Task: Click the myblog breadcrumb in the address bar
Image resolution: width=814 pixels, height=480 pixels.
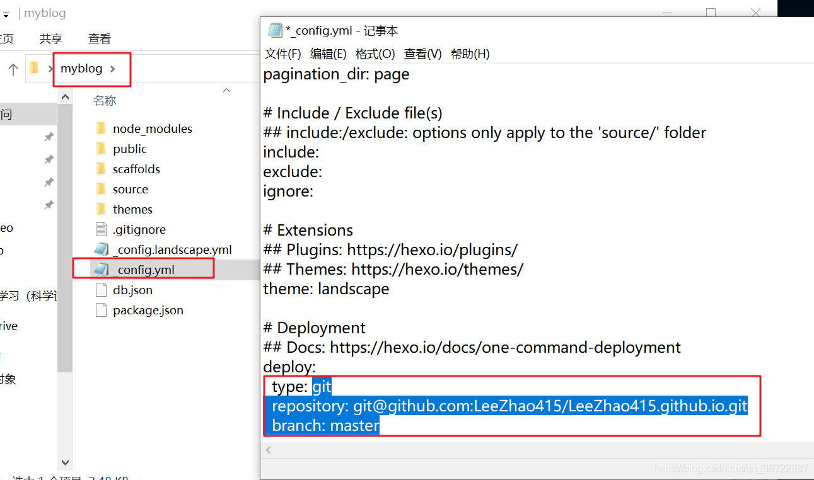Action: (81, 68)
